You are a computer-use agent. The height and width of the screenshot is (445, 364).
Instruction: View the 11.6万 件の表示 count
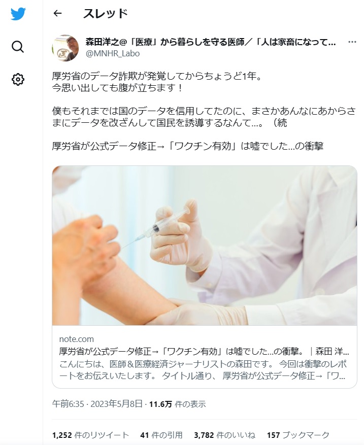[178, 403]
